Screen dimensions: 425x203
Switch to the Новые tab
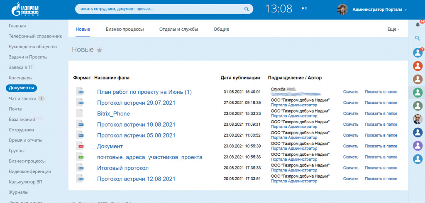click(x=83, y=29)
